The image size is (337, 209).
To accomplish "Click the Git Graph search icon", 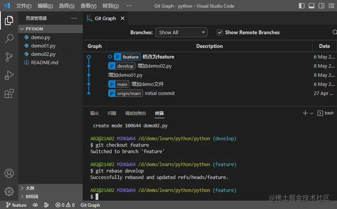I will [x=335, y=32].
